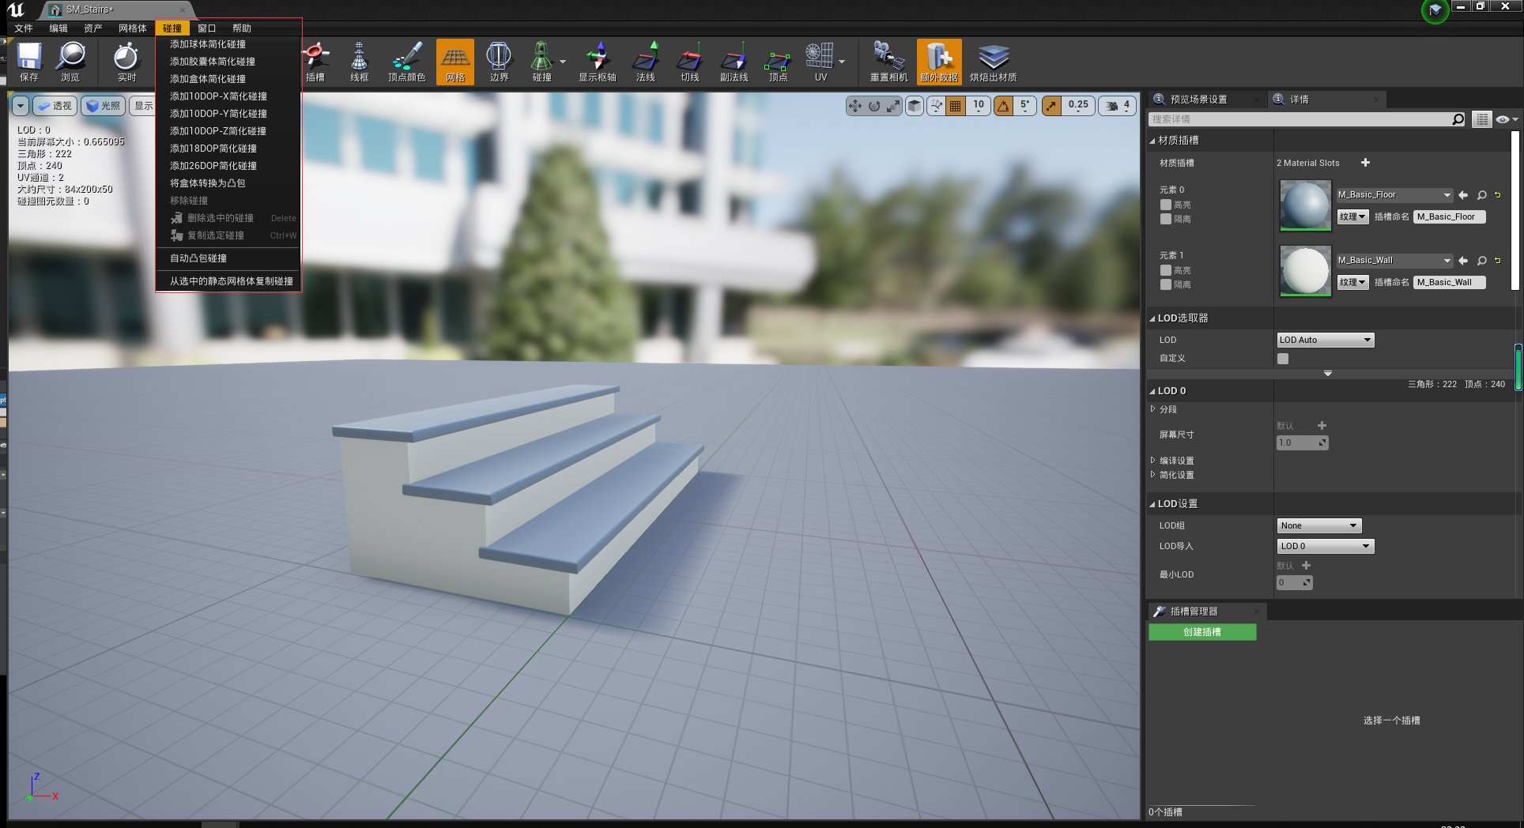Toggle viewport grid snapping icon
The image size is (1524, 828).
pos(956,106)
